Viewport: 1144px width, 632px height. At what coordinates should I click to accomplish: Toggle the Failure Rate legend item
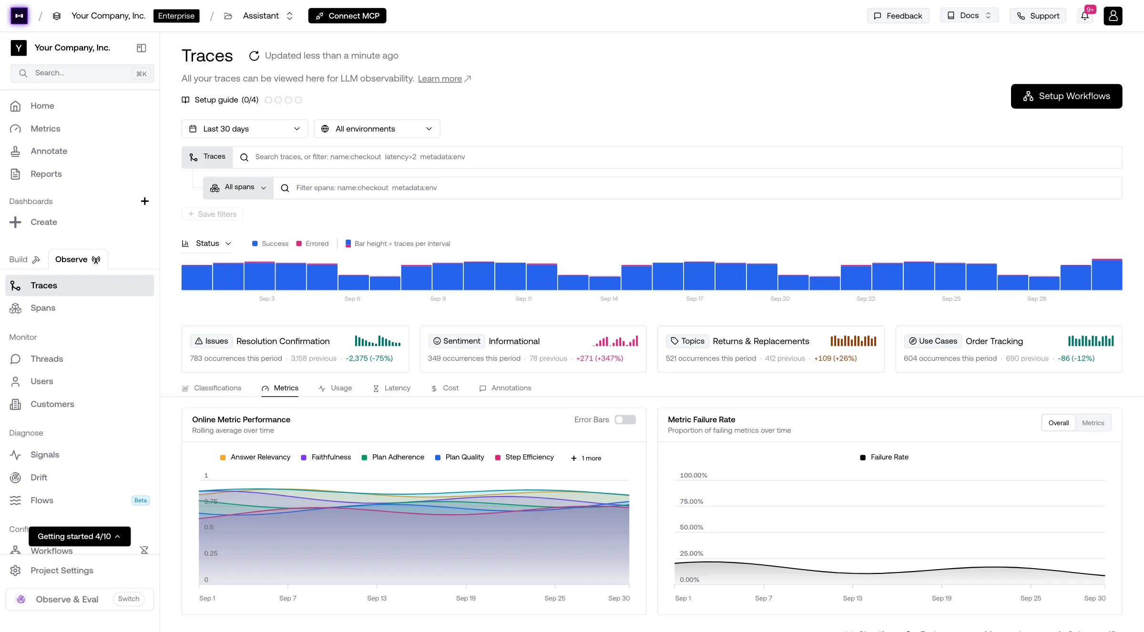pyautogui.click(x=884, y=457)
